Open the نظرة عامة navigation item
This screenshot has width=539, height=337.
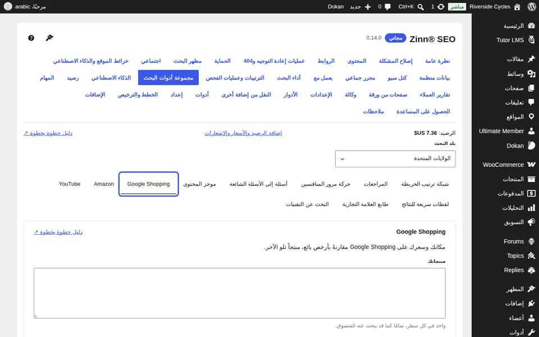coord(437,61)
